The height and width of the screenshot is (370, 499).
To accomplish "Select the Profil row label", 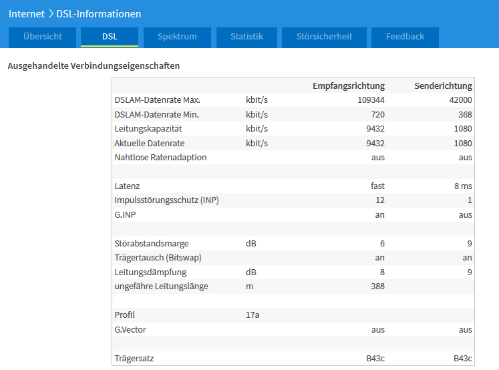I will [124, 315].
